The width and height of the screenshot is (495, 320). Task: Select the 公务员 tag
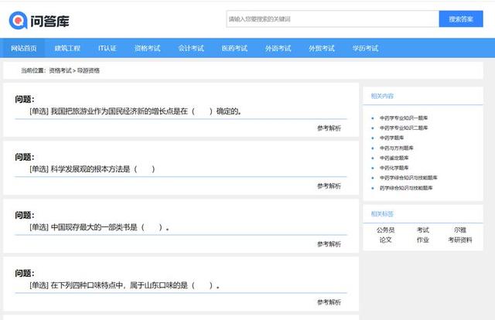(385, 230)
